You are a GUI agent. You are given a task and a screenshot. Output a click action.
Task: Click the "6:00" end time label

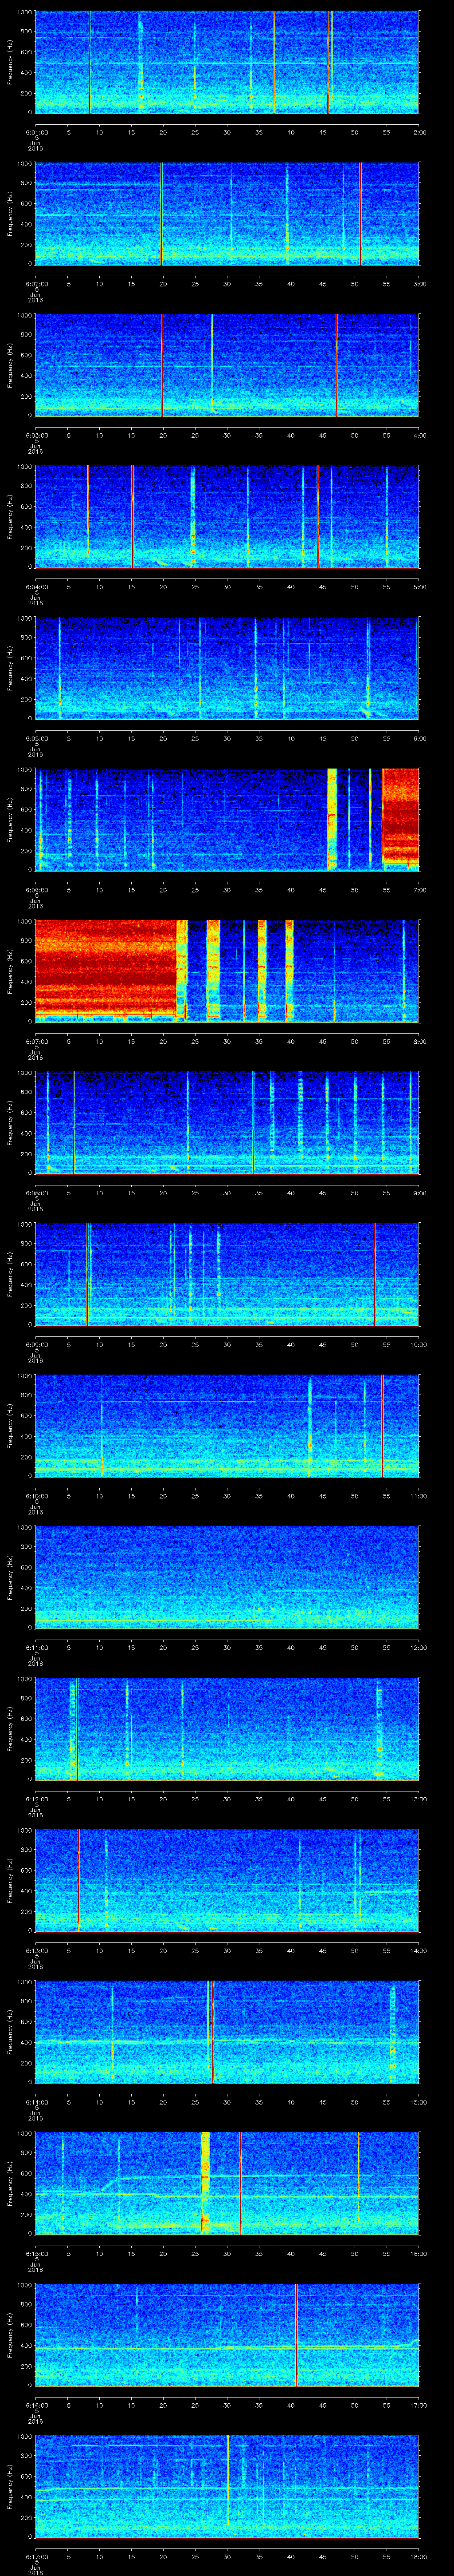(419, 737)
